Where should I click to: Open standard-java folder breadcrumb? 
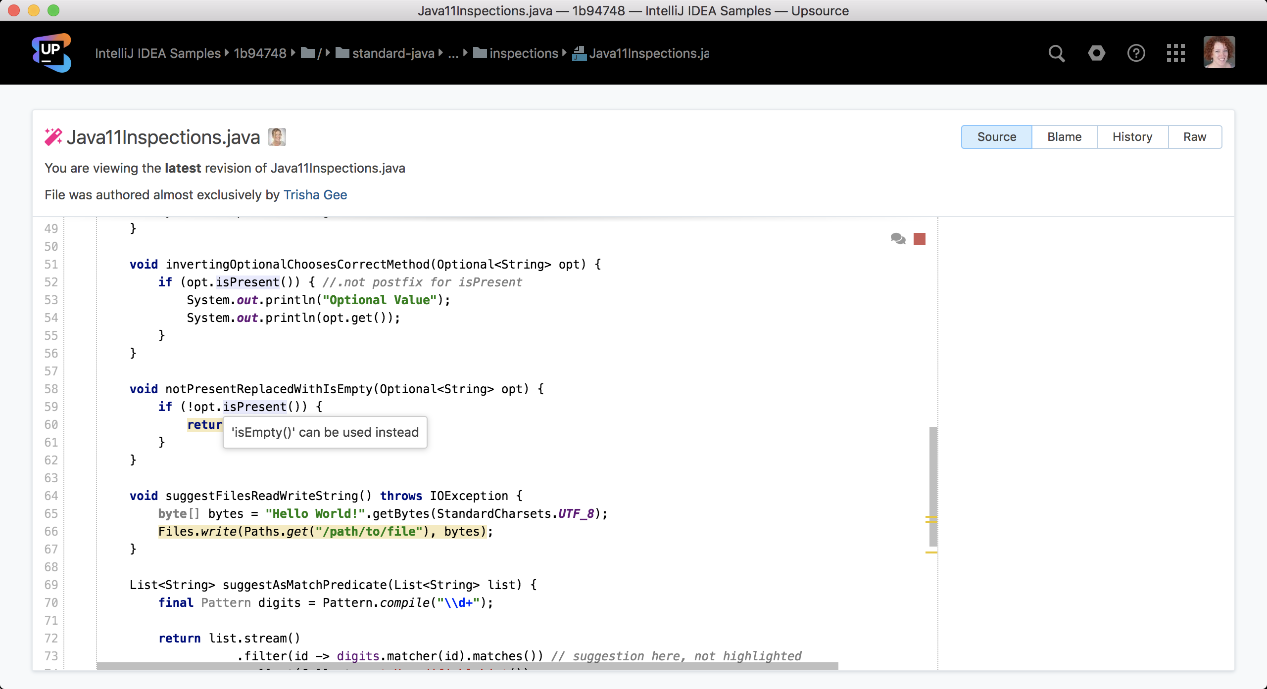(393, 53)
